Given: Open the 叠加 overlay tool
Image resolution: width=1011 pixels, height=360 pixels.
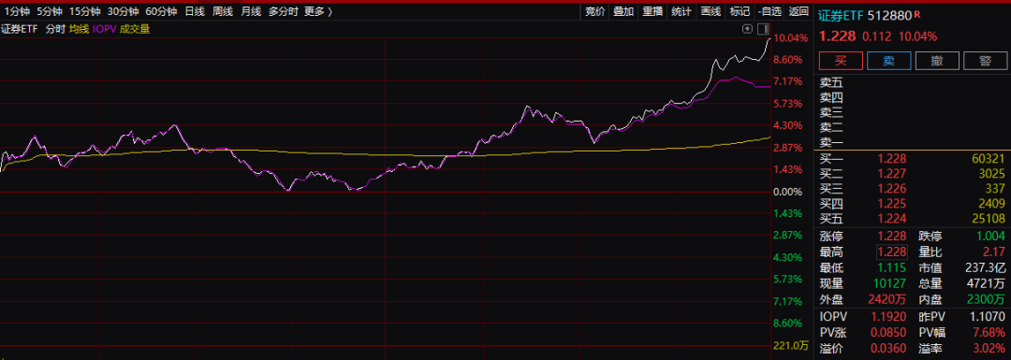Looking at the screenshot, I should tap(623, 11).
